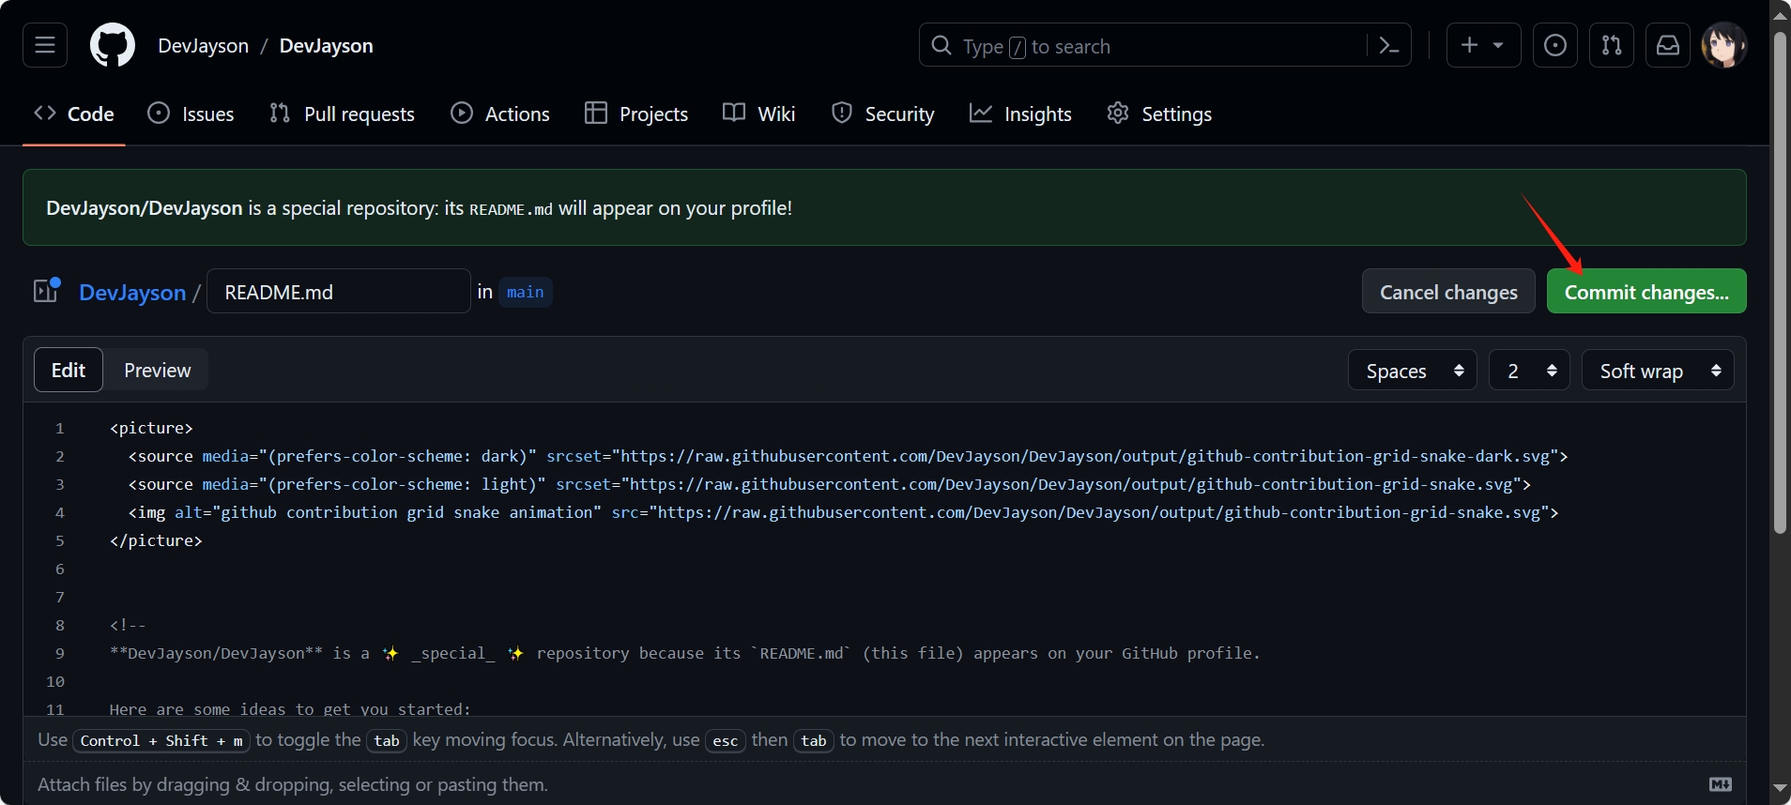The width and height of the screenshot is (1791, 805).
Task: Open repository Settings tab
Action: pyautogui.click(x=1159, y=114)
